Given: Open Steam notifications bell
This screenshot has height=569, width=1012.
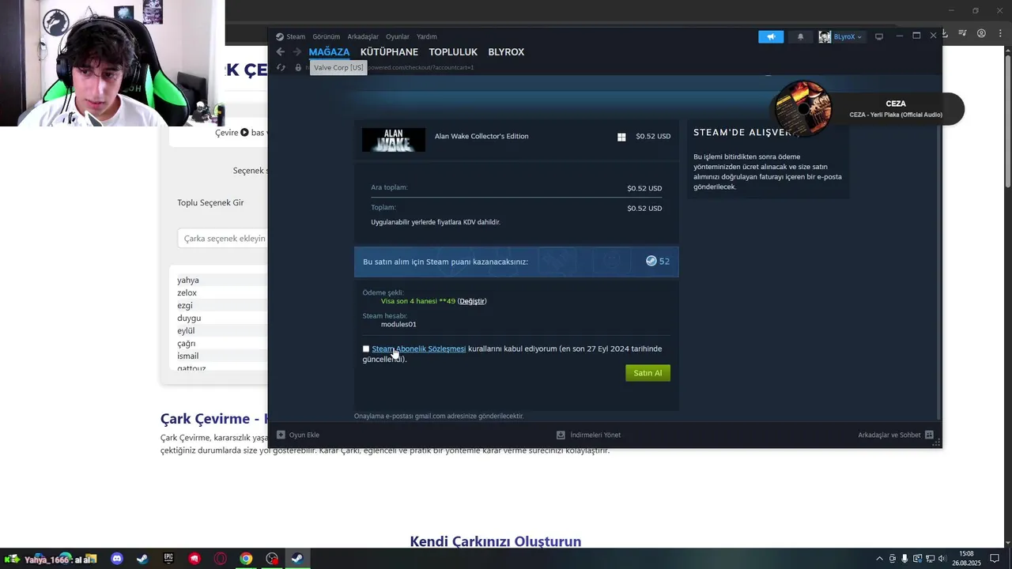Looking at the screenshot, I should coord(800,36).
